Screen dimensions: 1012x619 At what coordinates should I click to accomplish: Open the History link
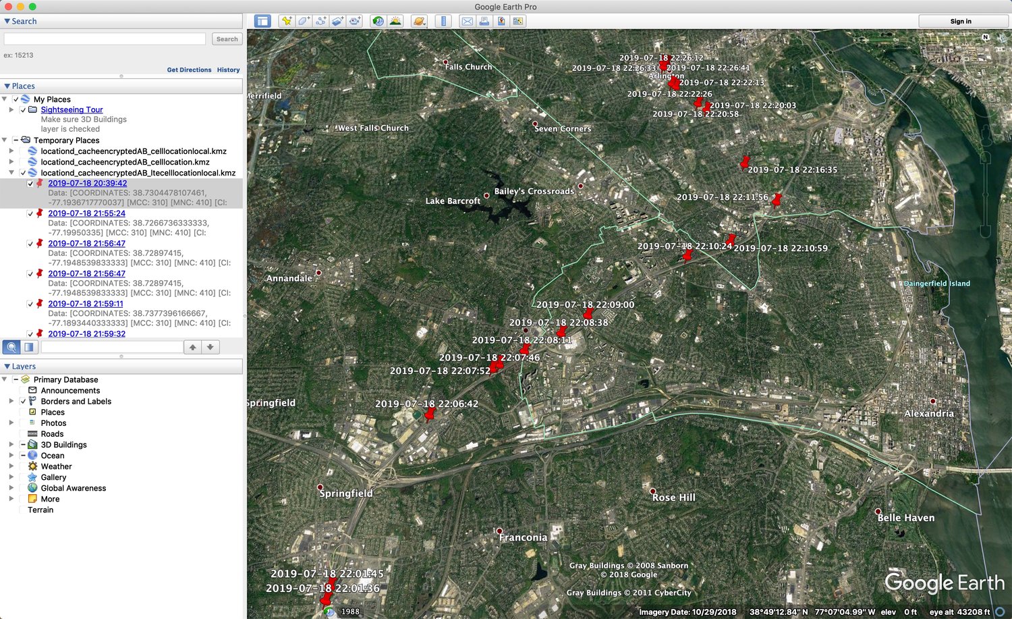pyautogui.click(x=228, y=70)
